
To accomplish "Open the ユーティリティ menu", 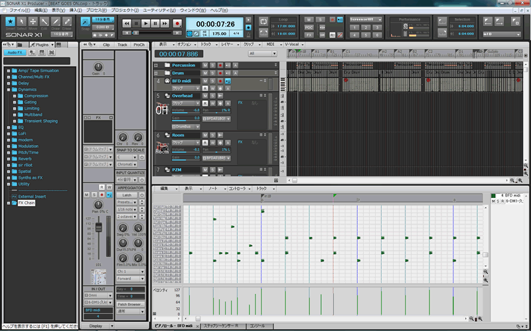I will point(159,11).
